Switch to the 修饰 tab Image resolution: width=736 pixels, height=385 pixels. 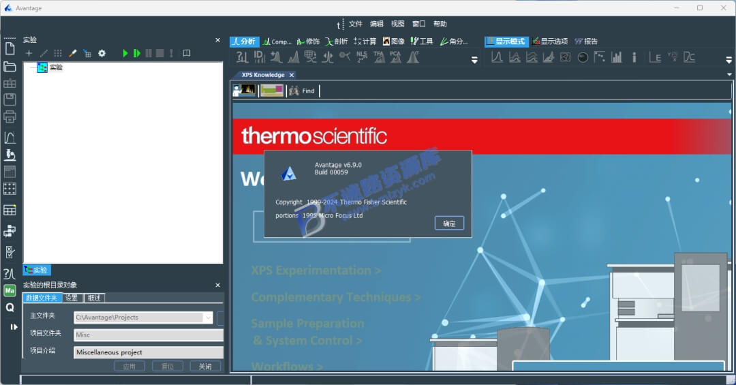308,42
